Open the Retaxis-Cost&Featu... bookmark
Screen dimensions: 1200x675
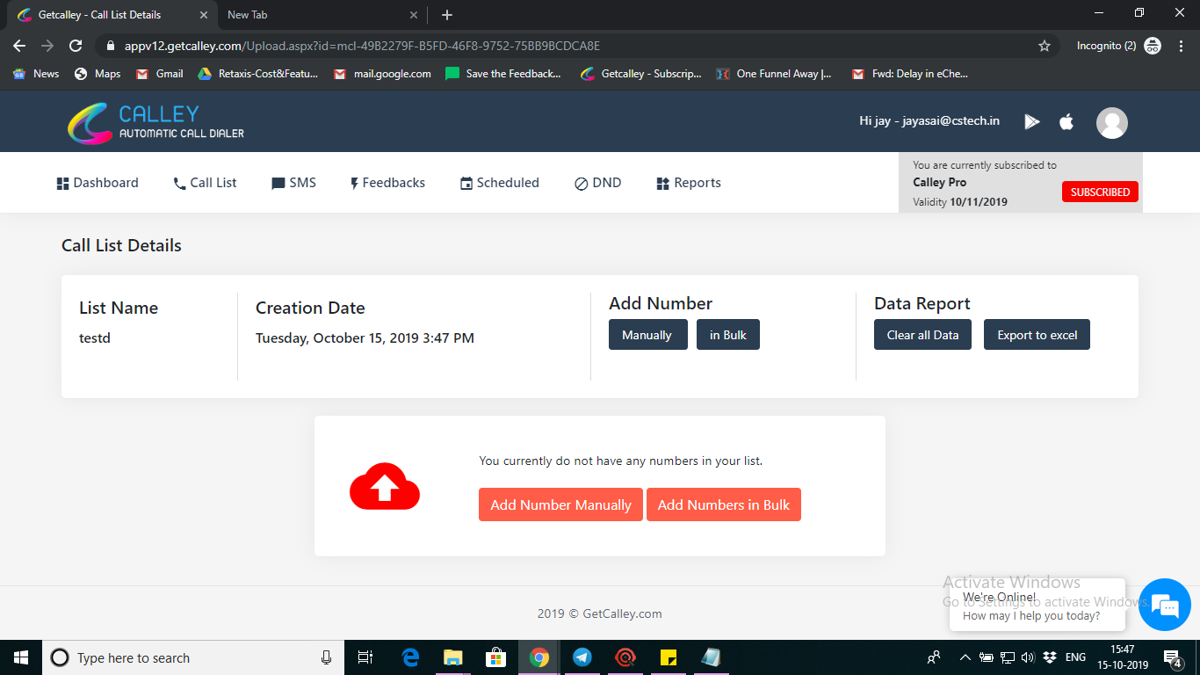258,74
